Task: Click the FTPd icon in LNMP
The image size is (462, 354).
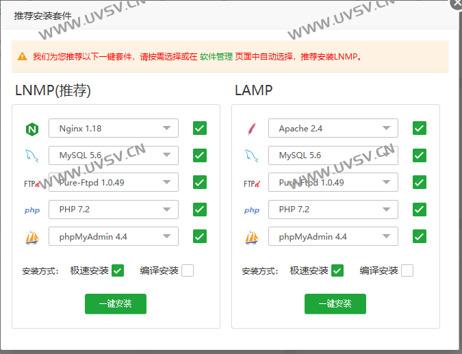Action: (31, 184)
